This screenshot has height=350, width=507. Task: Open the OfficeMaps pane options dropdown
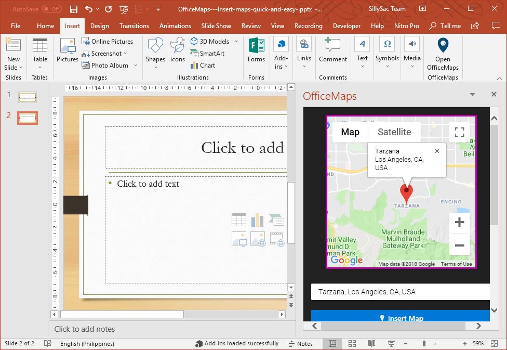click(x=472, y=95)
